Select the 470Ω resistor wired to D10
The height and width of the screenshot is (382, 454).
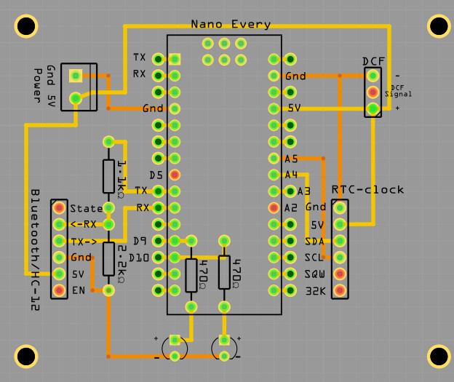click(x=224, y=272)
